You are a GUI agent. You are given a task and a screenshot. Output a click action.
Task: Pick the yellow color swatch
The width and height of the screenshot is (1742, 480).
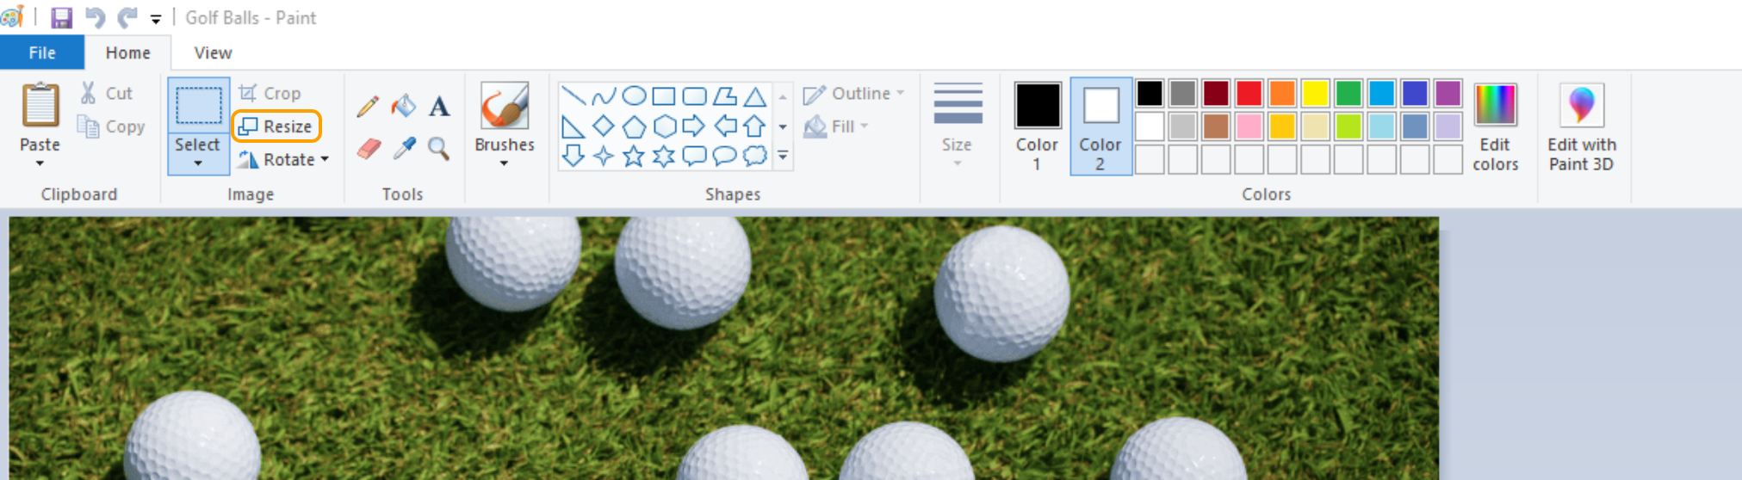click(1315, 93)
